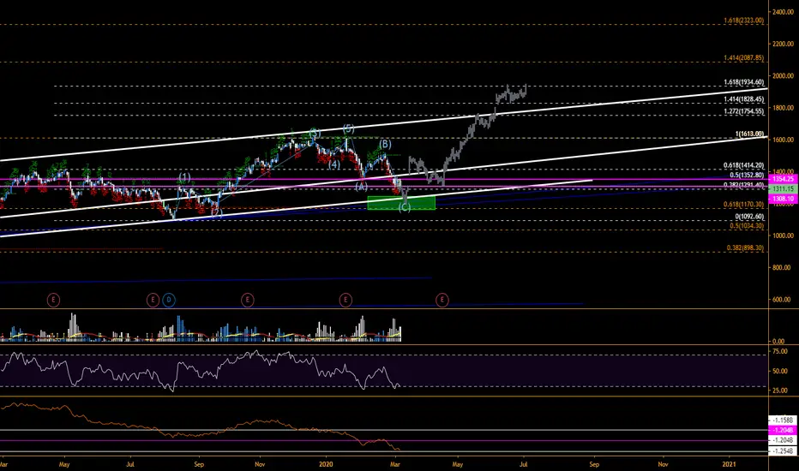This screenshot has width=799, height=471.
Task: Click Fibonacci level 1.272(1754.55)
Action: coord(743,111)
